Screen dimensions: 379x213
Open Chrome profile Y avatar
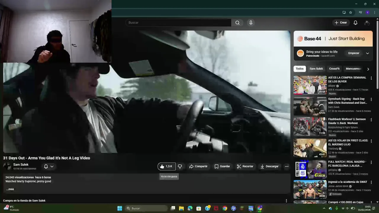pos(367,12)
